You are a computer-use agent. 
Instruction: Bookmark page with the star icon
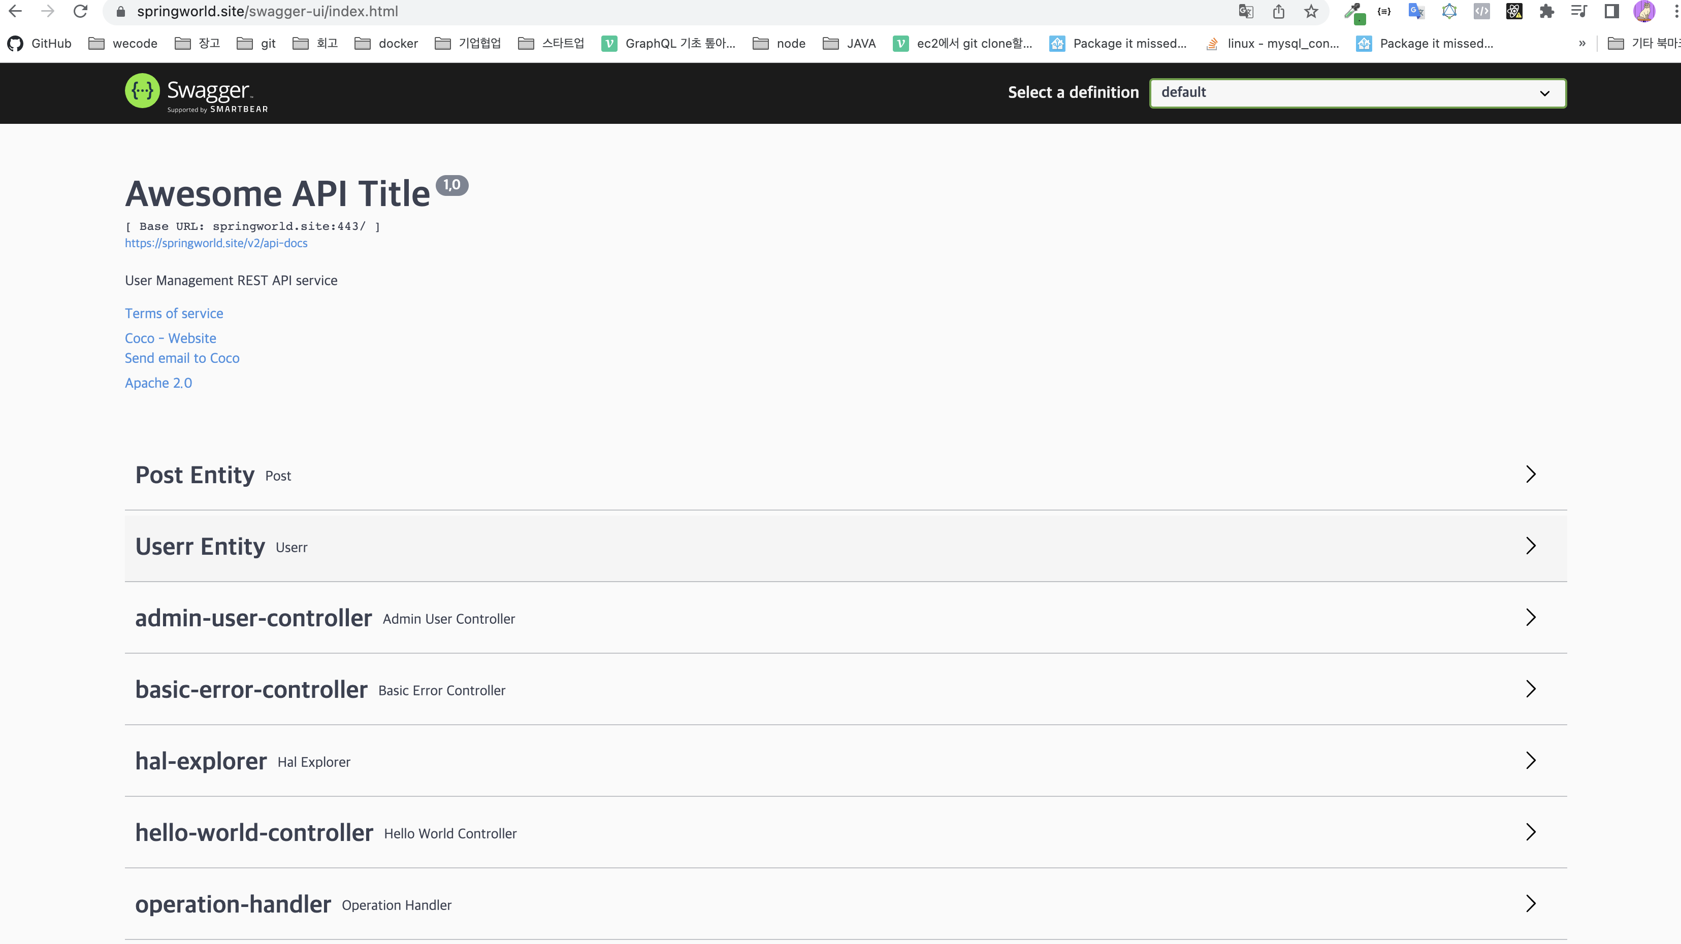[1311, 11]
